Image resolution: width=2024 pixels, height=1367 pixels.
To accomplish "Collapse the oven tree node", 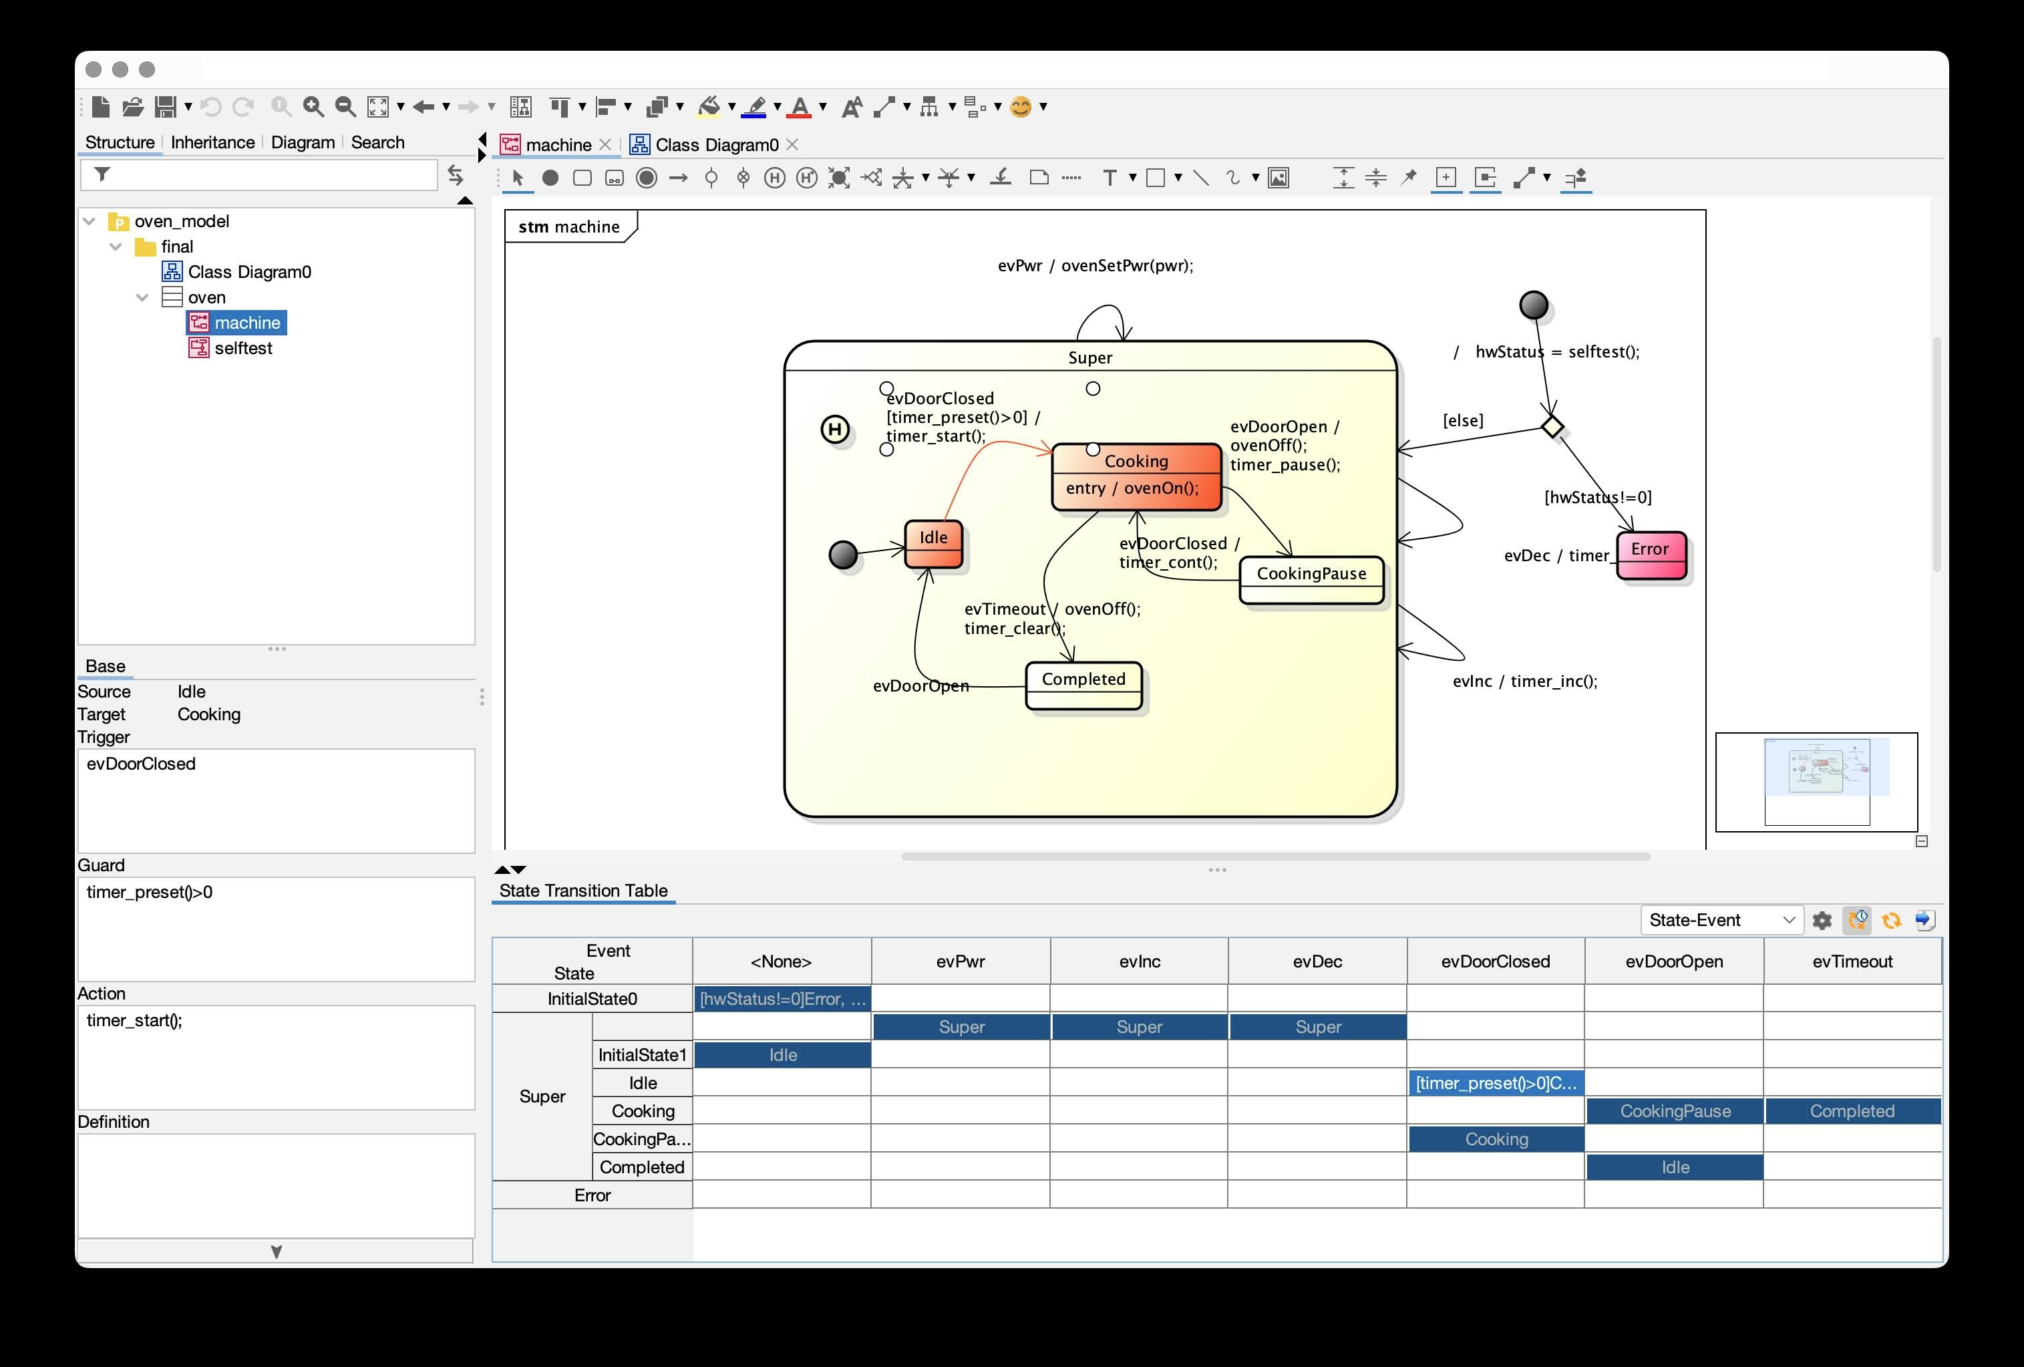I will click(142, 297).
